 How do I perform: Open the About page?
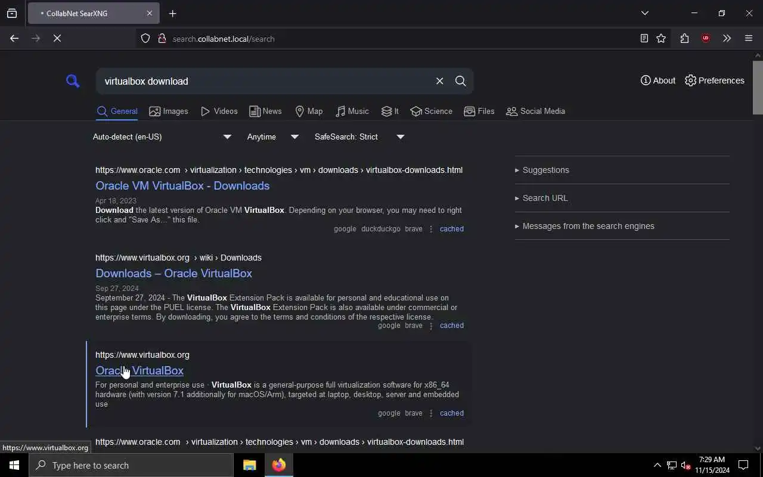[x=658, y=80]
